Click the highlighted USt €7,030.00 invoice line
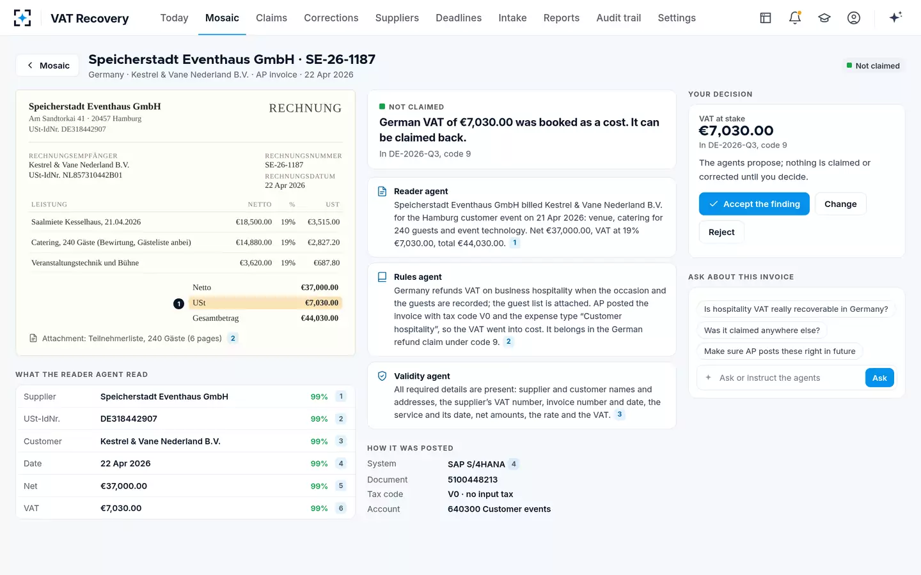 265,303
